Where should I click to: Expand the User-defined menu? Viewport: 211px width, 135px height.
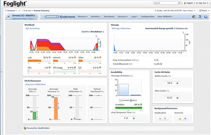tap(165, 17)
